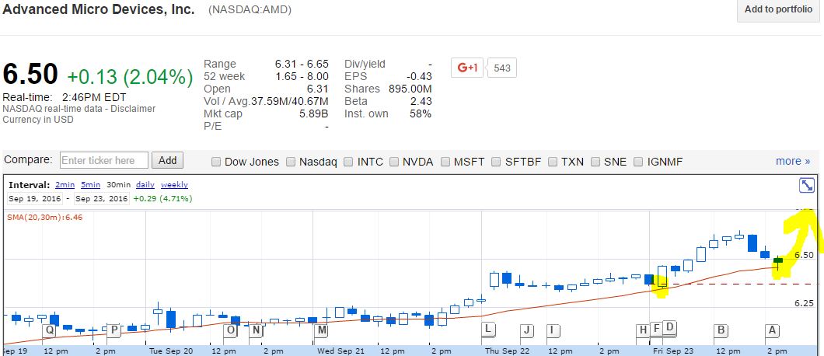This screenshot has height=356, width=824.
Task: Click the Thu Sep 22 axis label
Action: (508, 351)
